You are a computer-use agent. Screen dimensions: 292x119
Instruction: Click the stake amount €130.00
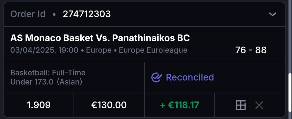[109, 105]
